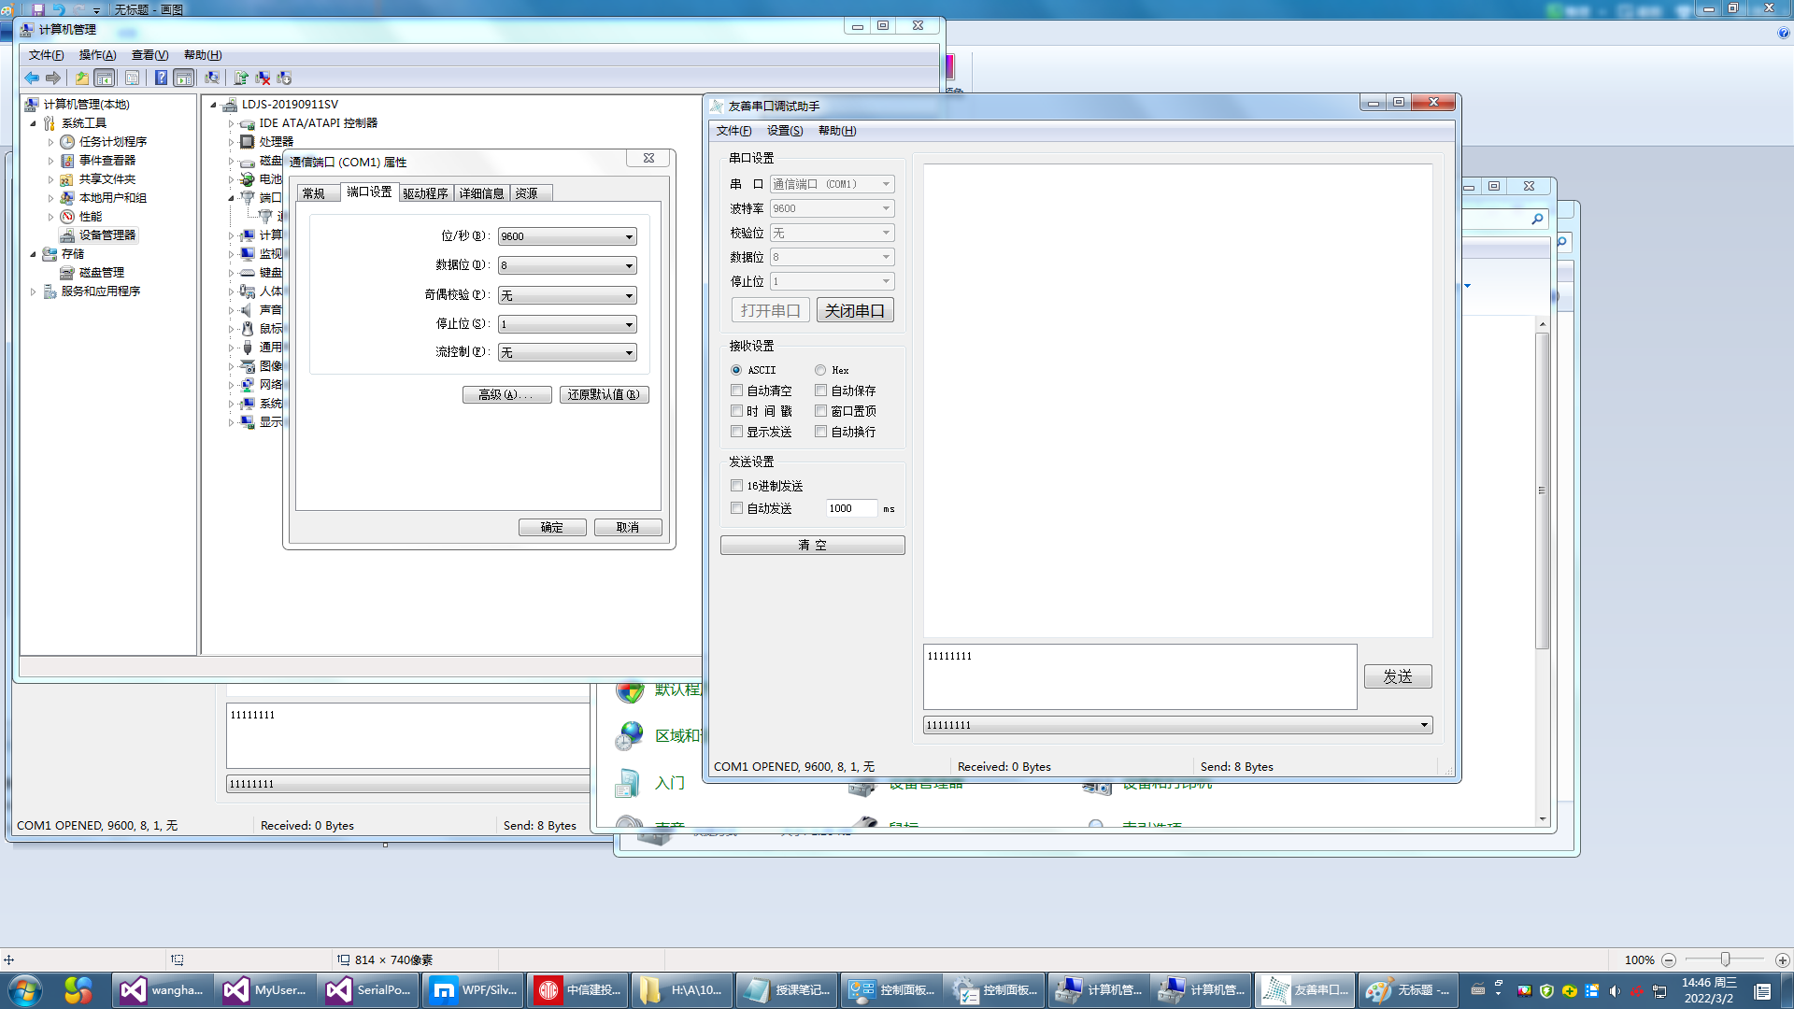This screenshot has height=1009, width=1794.
Task: Click the 关闭串口 button
Action: pos(854,310)
